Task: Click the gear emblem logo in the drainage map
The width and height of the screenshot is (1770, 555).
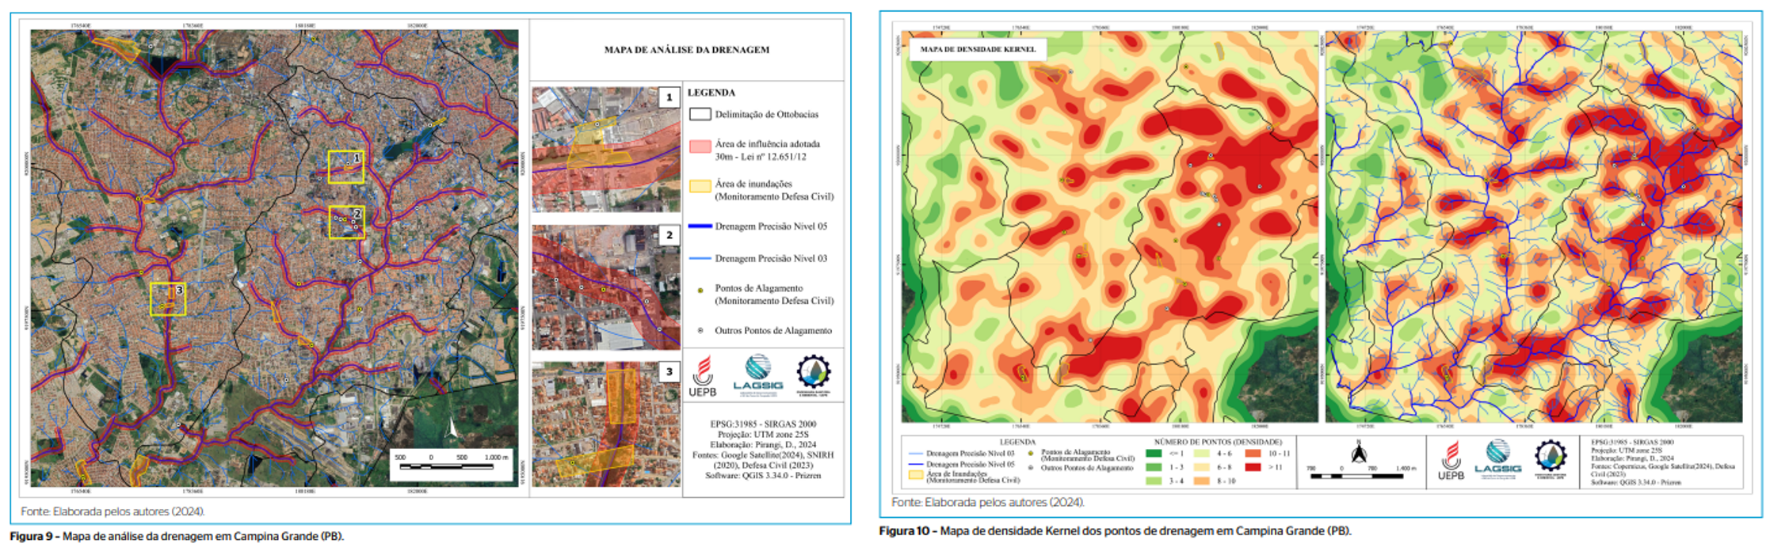Action: click(813, 374)
